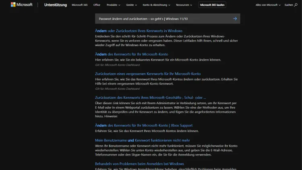This screenshot has width=302, height=170.
Task: Expand the Geräte dropdown
Action: [131, 5]
